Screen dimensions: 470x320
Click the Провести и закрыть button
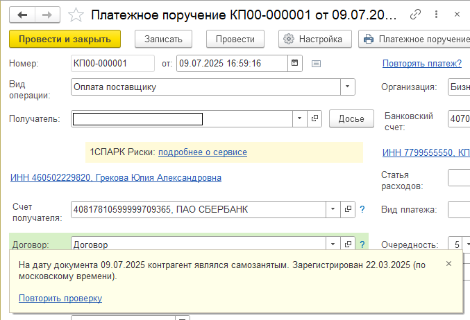(65, 39)
